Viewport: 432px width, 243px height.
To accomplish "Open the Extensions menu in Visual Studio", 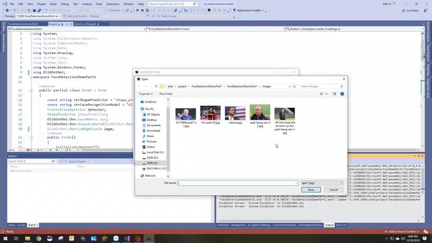I will click(113, 4).
